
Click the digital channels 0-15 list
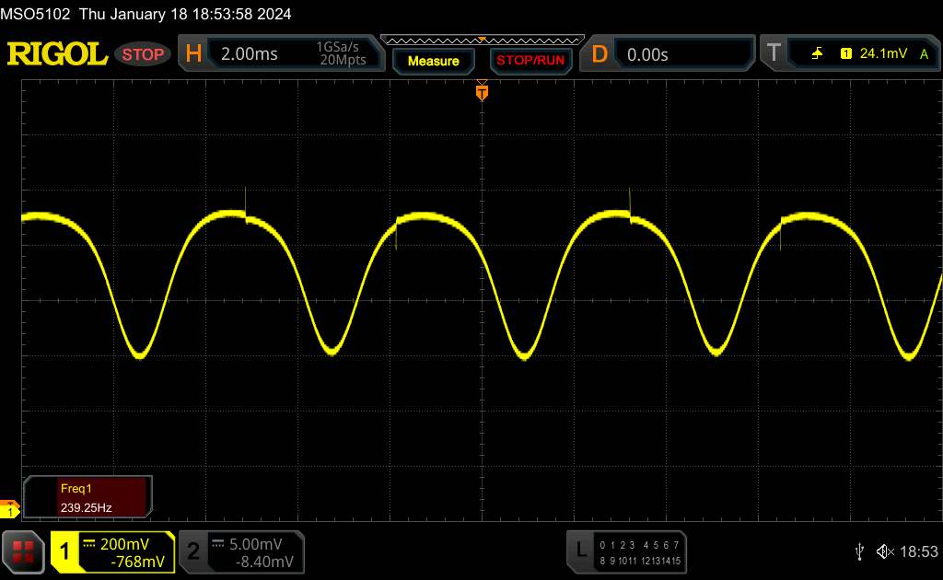(x=640, y=552)
